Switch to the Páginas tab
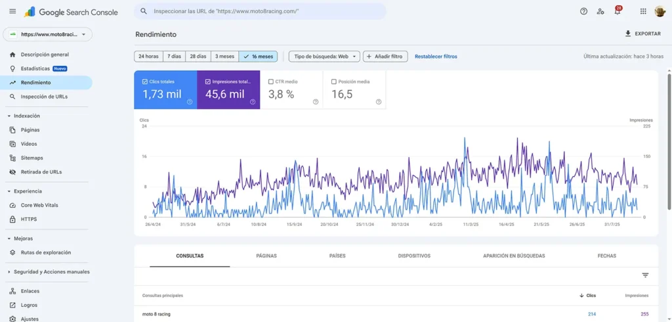Image resolution: width=672 pixels, height=322 pixels. tap(266, 256)
